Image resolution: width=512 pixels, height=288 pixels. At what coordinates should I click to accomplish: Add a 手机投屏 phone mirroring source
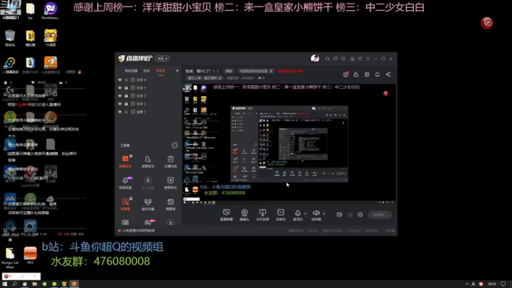tap(262, 215)
